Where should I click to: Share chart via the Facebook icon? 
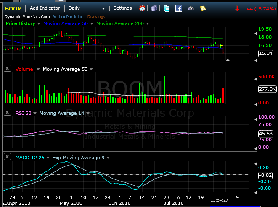tap(179, 8)
